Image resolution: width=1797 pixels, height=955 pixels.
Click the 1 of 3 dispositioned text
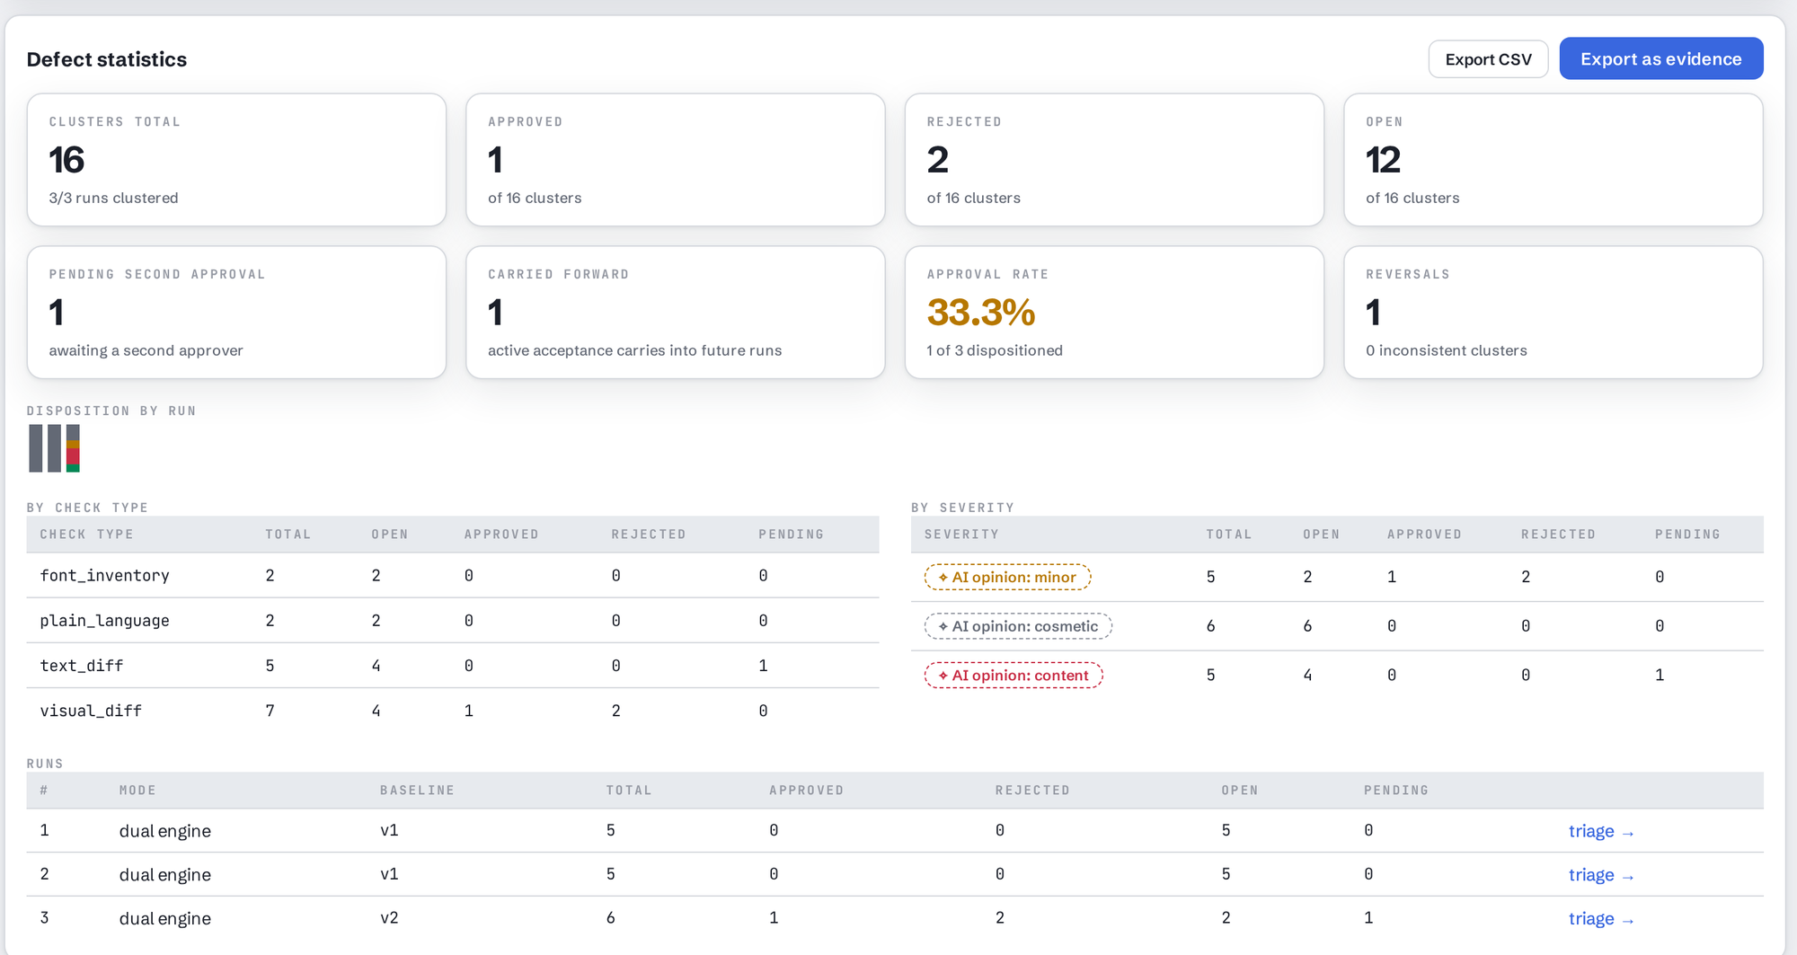995,350
